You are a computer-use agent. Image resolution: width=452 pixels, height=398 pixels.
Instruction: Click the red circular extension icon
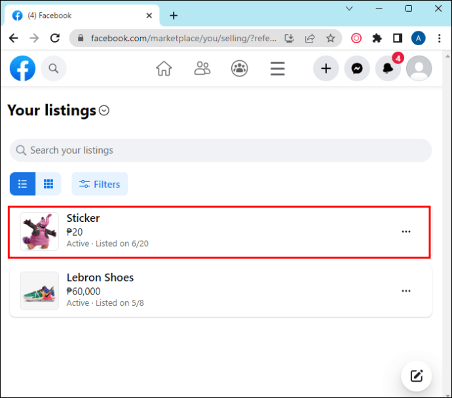356,38
